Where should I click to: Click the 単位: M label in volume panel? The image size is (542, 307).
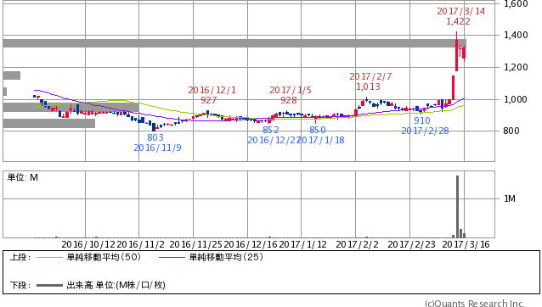point(22,177)
